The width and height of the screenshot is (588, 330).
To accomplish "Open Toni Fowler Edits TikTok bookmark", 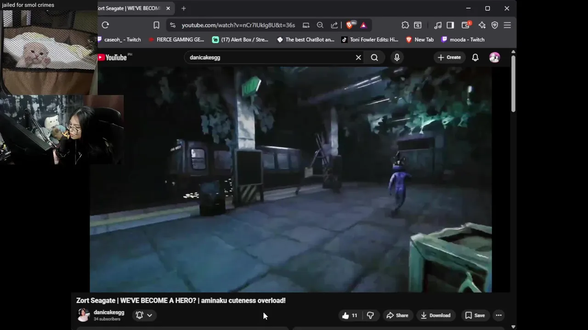I will (x=370, y=40).
